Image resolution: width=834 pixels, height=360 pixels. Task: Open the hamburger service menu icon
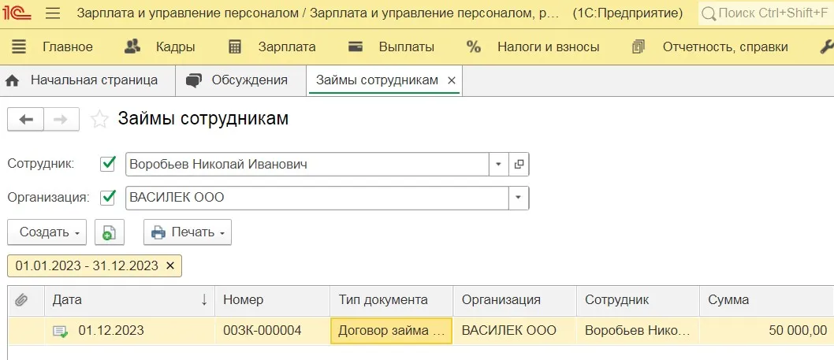pos(53,13)
